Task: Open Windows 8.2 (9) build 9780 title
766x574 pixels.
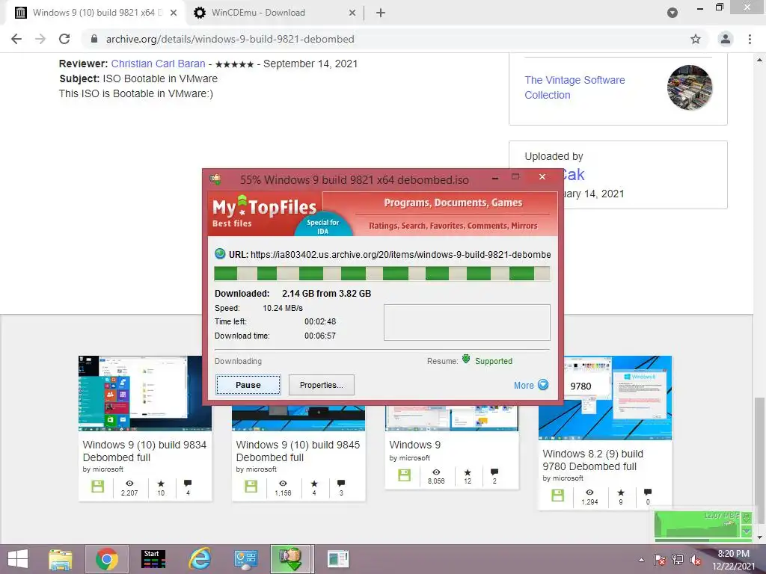Action: point(592,460)
